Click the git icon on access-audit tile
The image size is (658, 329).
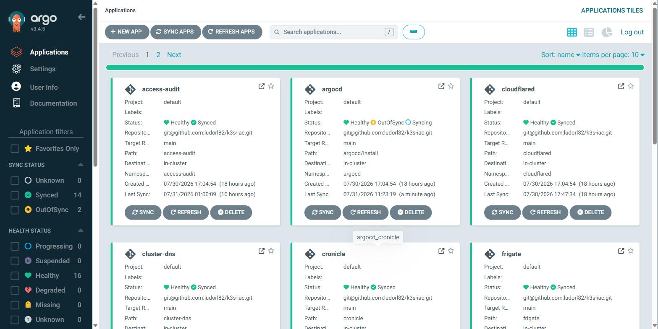130,89
